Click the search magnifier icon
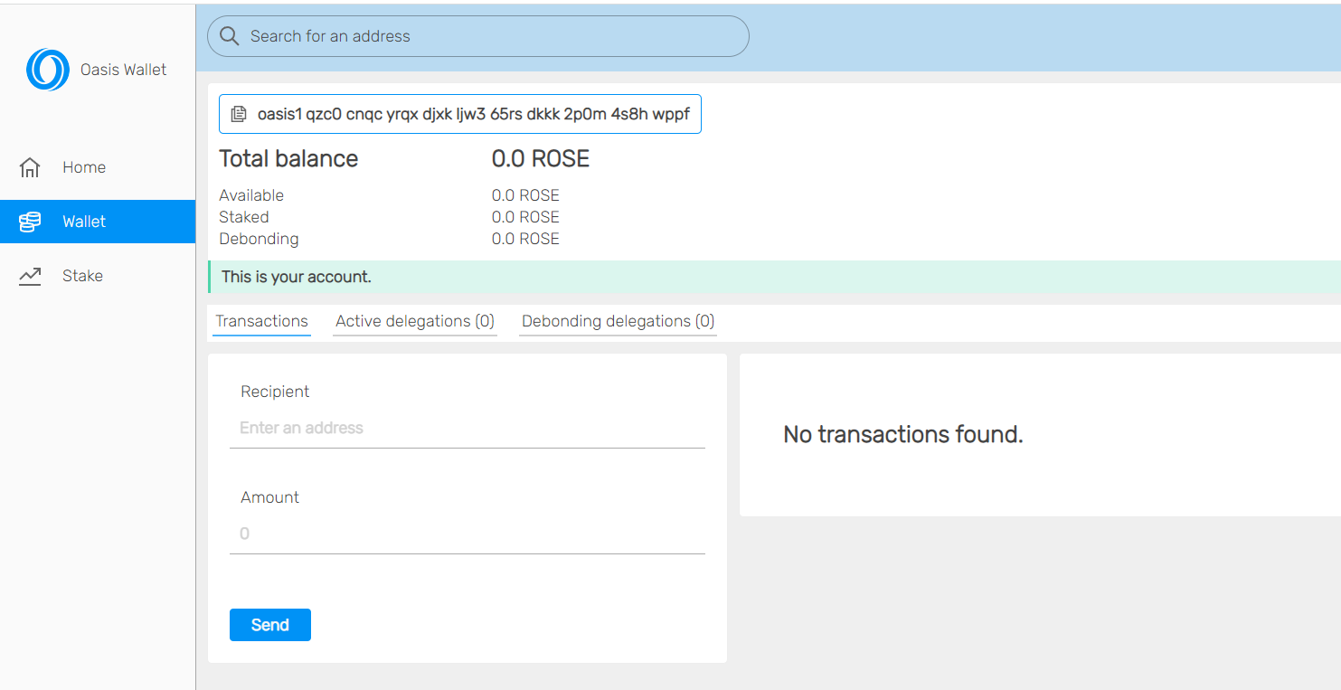 [230, 36]
